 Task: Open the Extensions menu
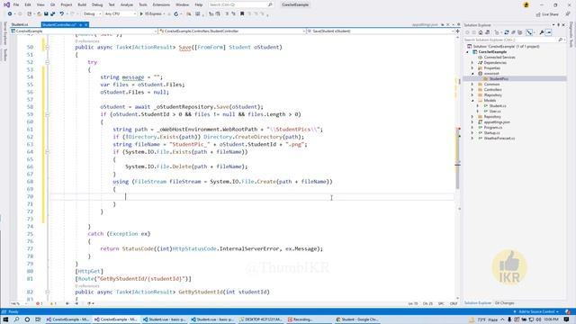(x=161, y=4)
